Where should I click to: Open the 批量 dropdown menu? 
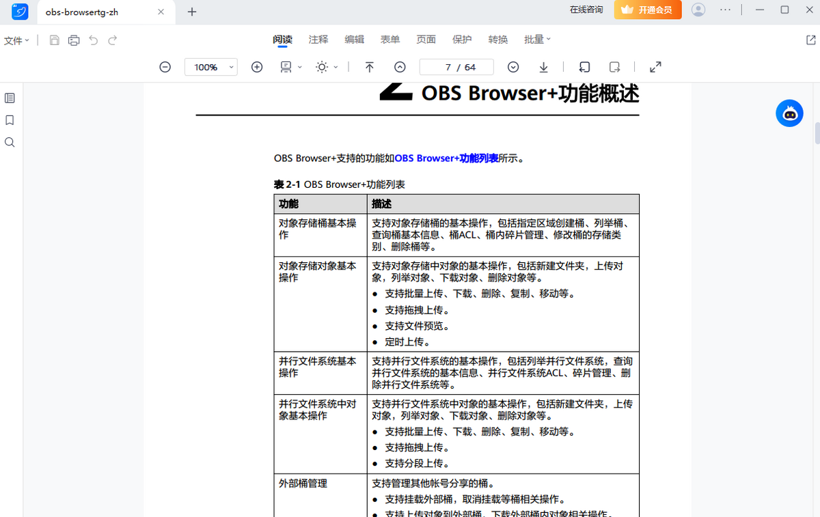pos(537,40)
